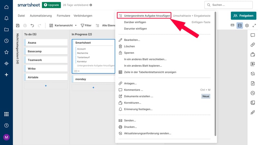
Task: Click the green Upgrade button
Action: [51, 5]
